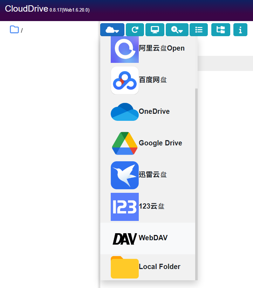Image resolution: width=253 pixels, height=288 pixels.
Task: Click the OneDrive cloud logo
Action: [125, 112]
